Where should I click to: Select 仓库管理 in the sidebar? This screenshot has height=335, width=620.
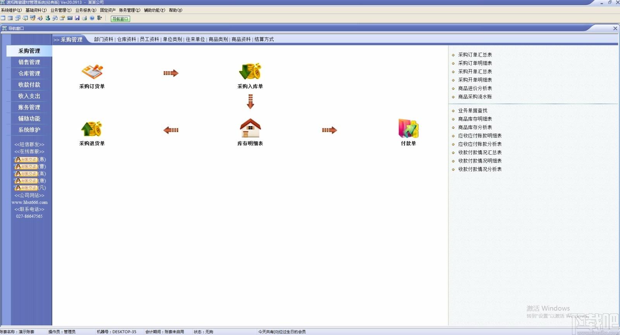[29, 73]
